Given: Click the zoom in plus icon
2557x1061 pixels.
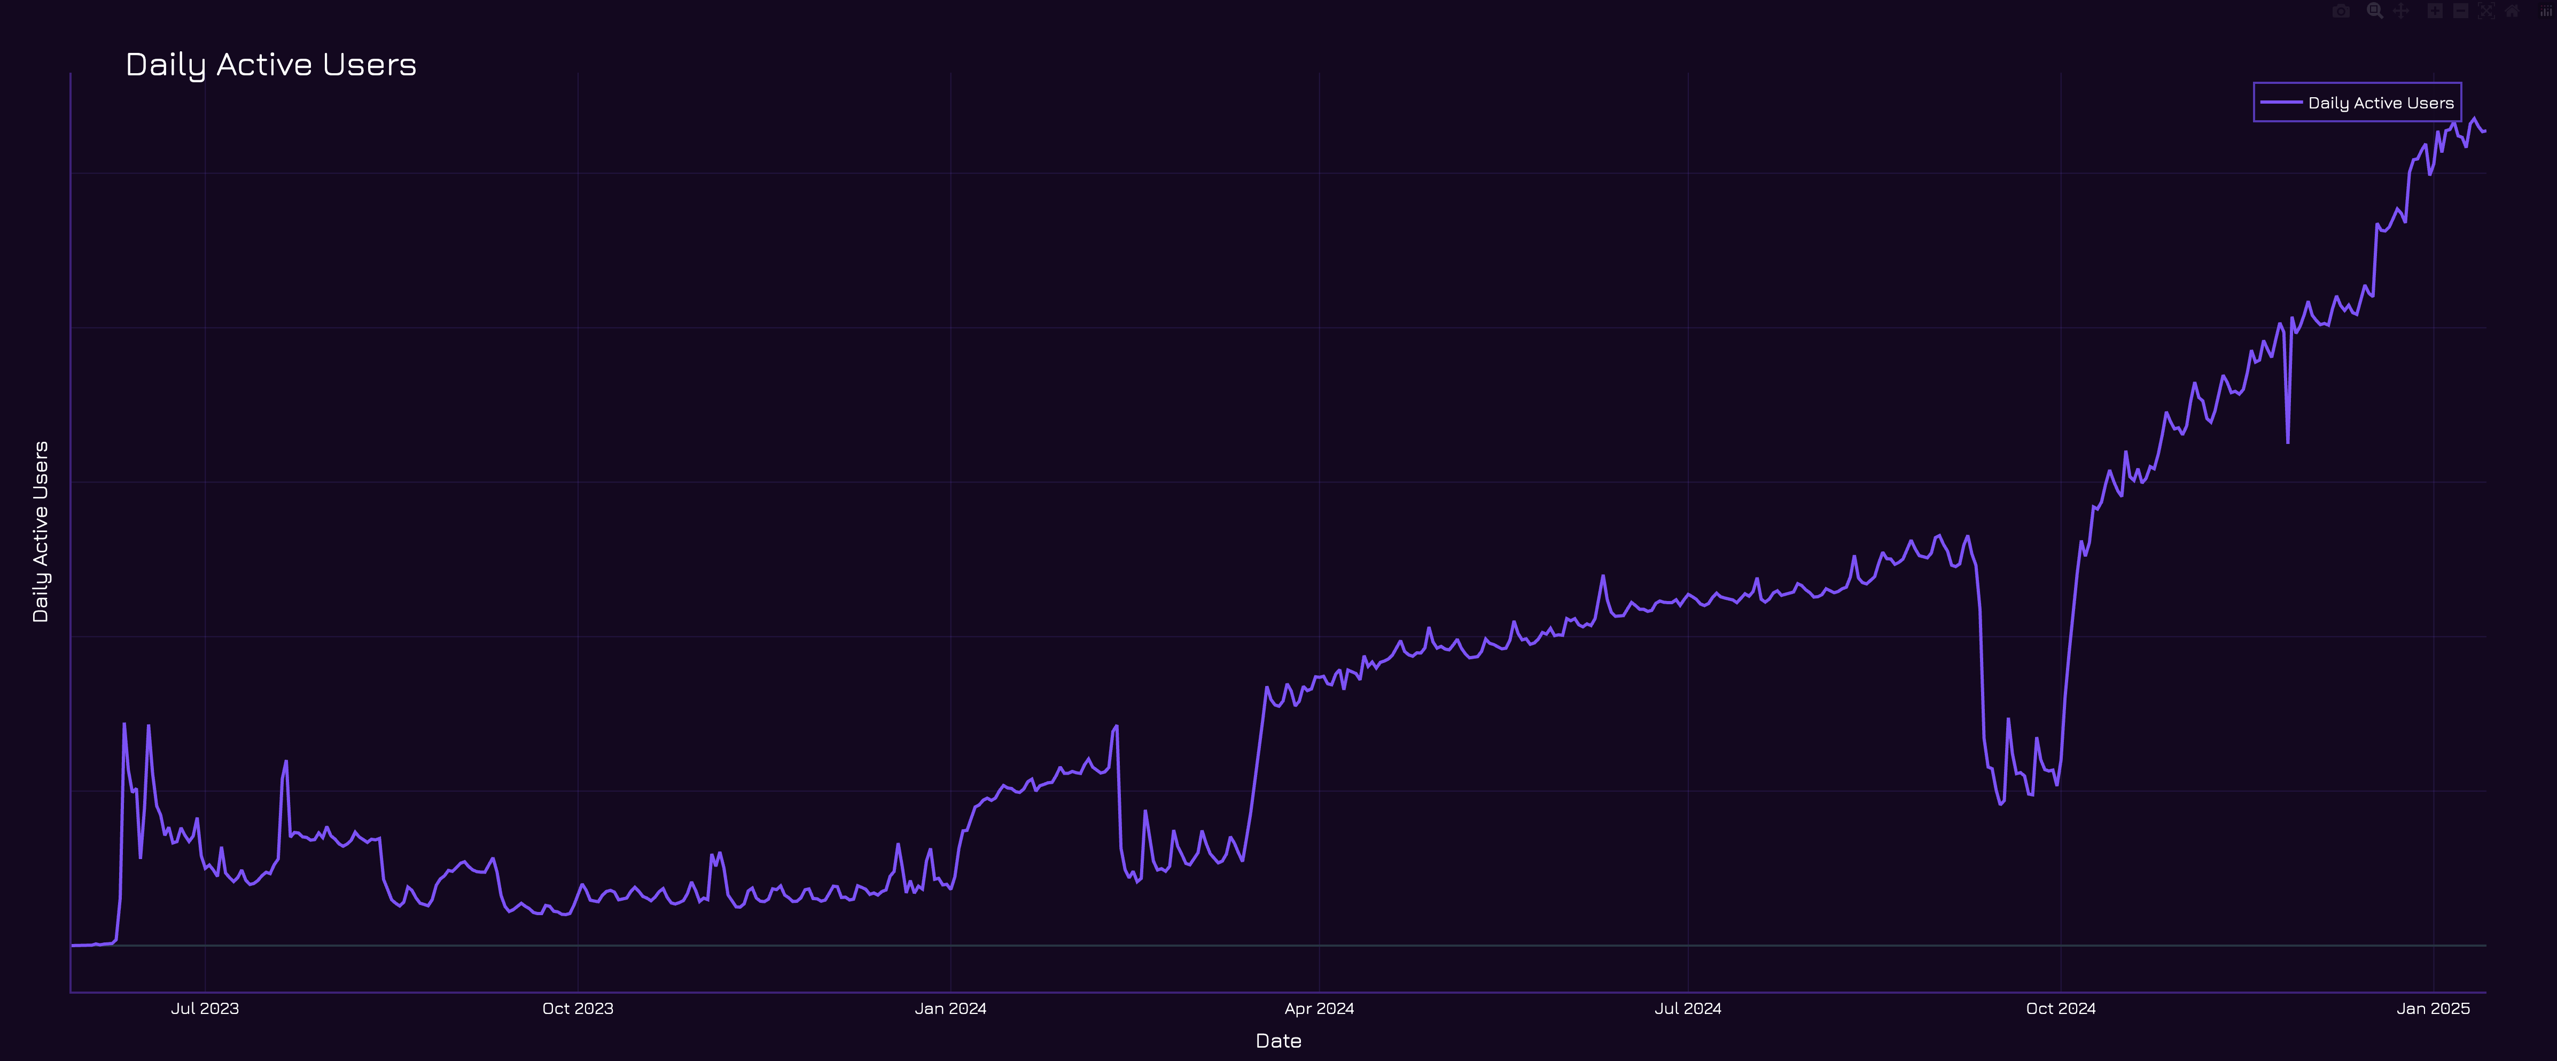Looking at the screenshot, I should [x=2435, y=11].
